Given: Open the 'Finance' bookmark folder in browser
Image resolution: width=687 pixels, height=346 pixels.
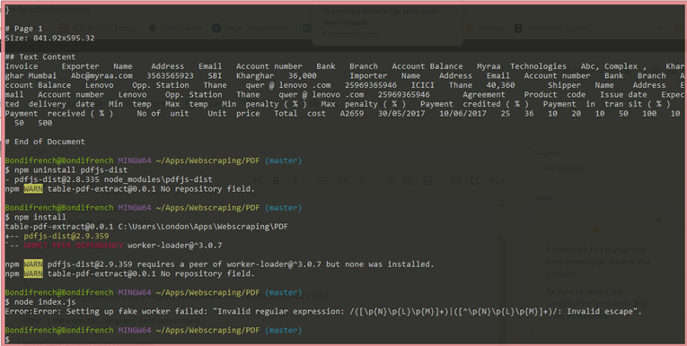Looking at the screenshot, I should pyautogui.click(x=486, y=28).
